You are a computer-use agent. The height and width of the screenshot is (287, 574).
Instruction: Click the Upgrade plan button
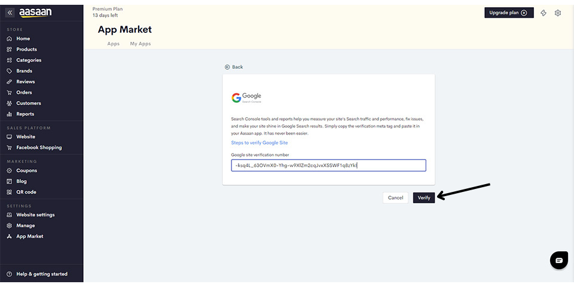tap(509, 13)
